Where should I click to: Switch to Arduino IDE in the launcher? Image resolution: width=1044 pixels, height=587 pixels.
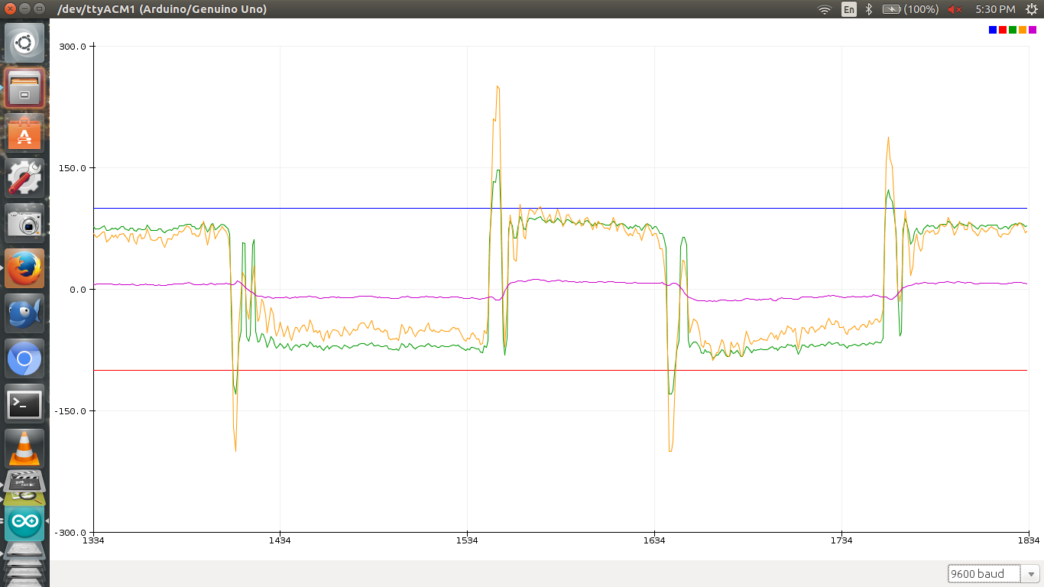click(24, 522)
